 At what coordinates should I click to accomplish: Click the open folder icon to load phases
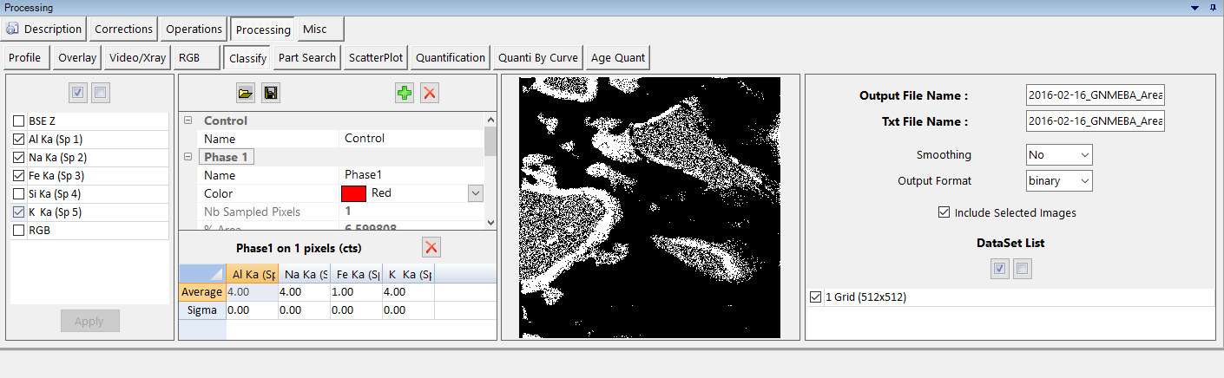[x=247, y=93]
